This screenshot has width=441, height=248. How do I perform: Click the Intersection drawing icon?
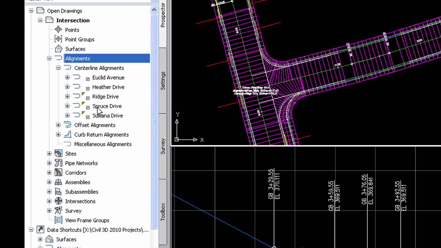point(50,20)
